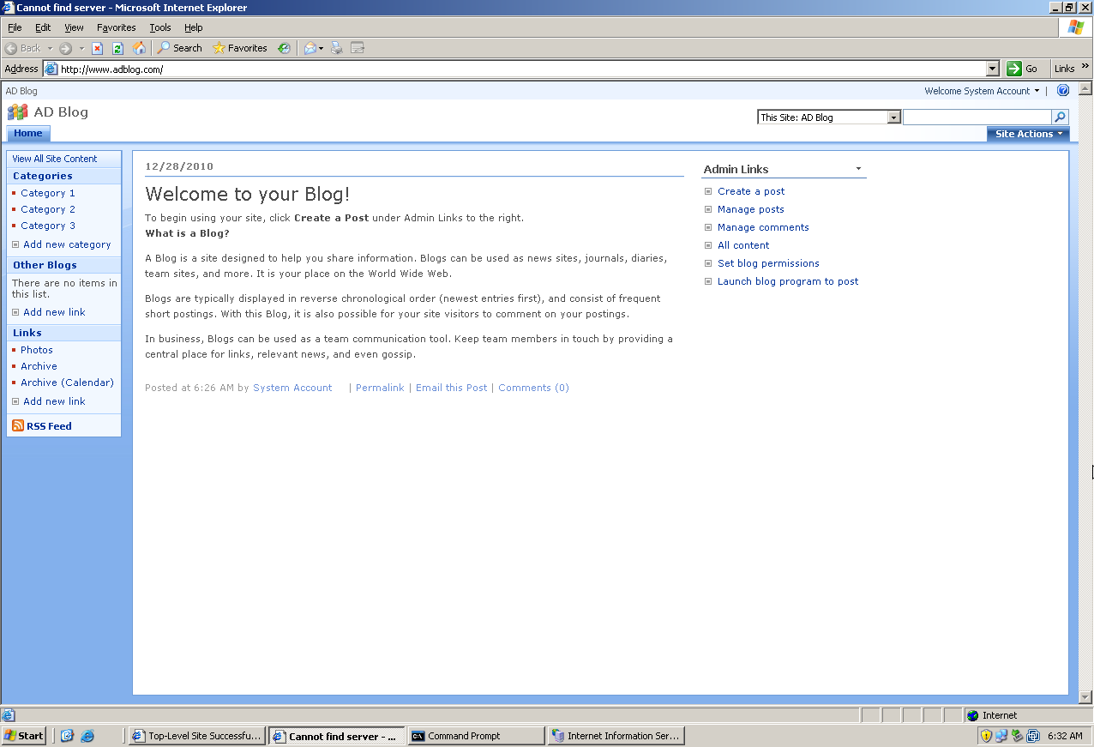Open the Forward button history dropdown arrow
Viewport: 1094px width, 747px height.
pos(81,48)
